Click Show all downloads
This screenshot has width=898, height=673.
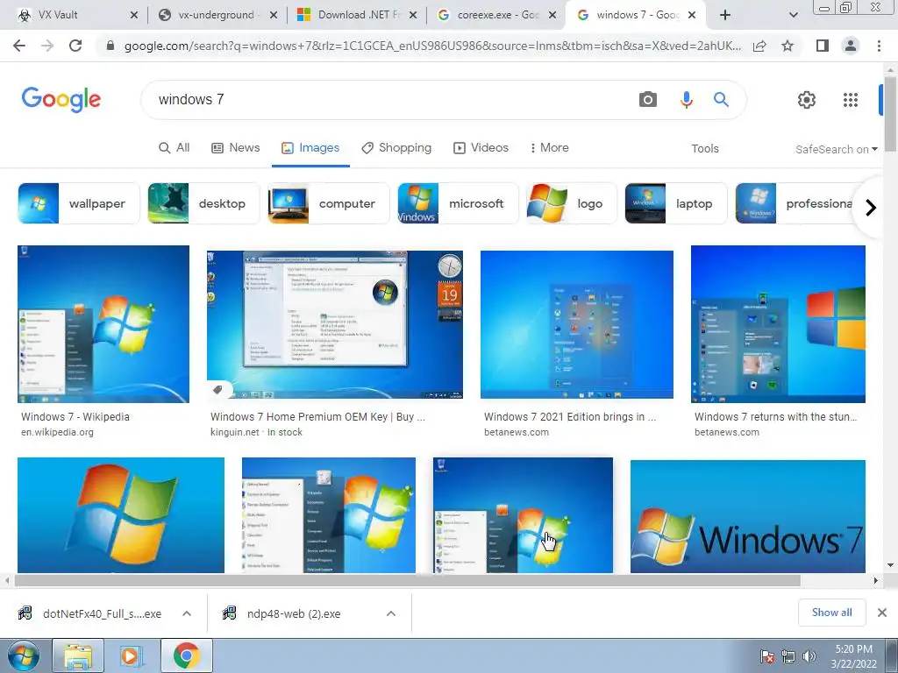(x=831, y=613)
